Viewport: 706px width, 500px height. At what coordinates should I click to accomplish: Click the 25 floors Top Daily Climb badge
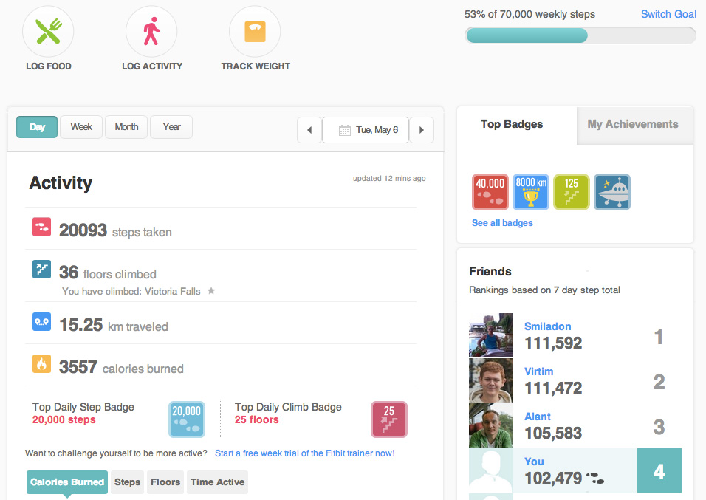(389, 419)
